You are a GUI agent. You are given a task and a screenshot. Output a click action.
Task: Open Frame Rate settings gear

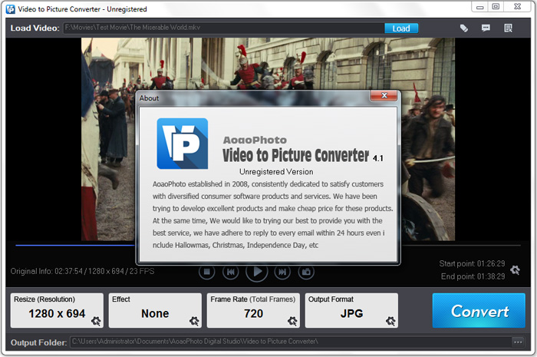click(x=292, y=321)
